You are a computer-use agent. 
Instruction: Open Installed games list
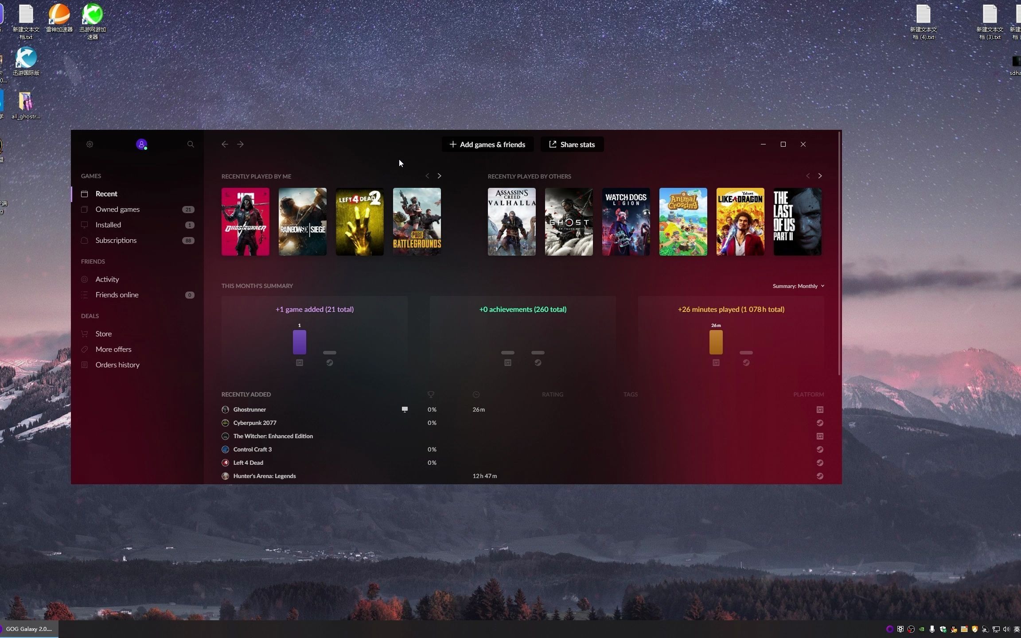point(137,225)
